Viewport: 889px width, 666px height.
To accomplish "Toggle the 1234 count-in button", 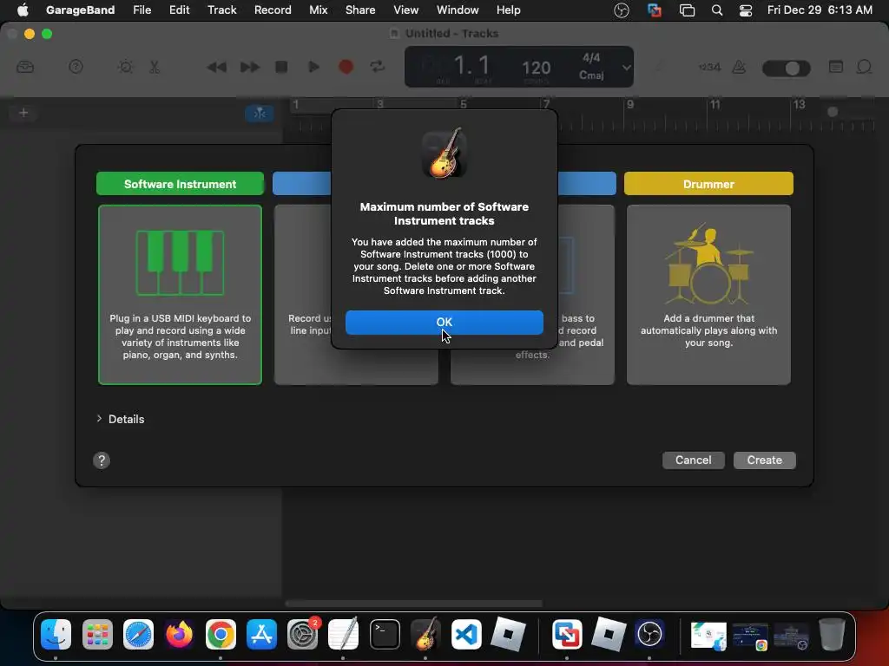I will click(709, 68).
